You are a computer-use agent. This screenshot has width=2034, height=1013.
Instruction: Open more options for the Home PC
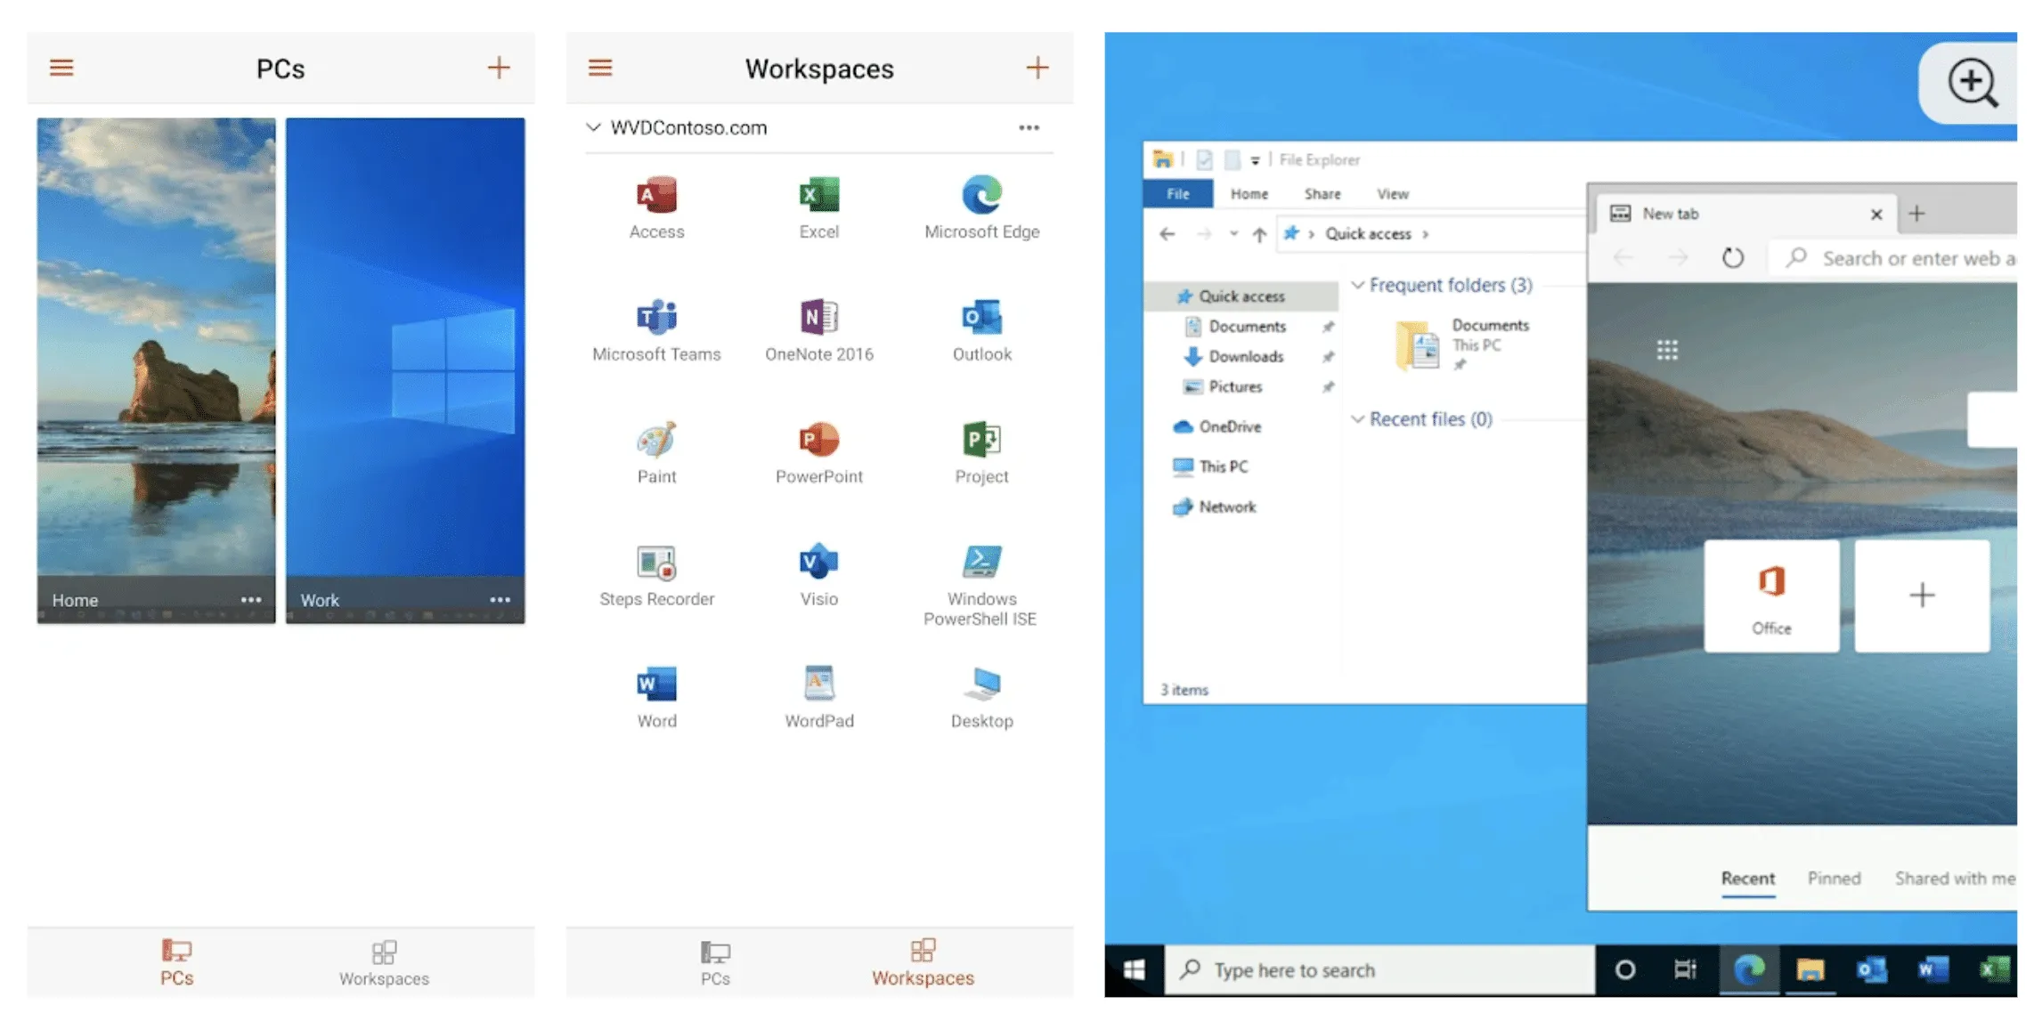tap(251, 600)
